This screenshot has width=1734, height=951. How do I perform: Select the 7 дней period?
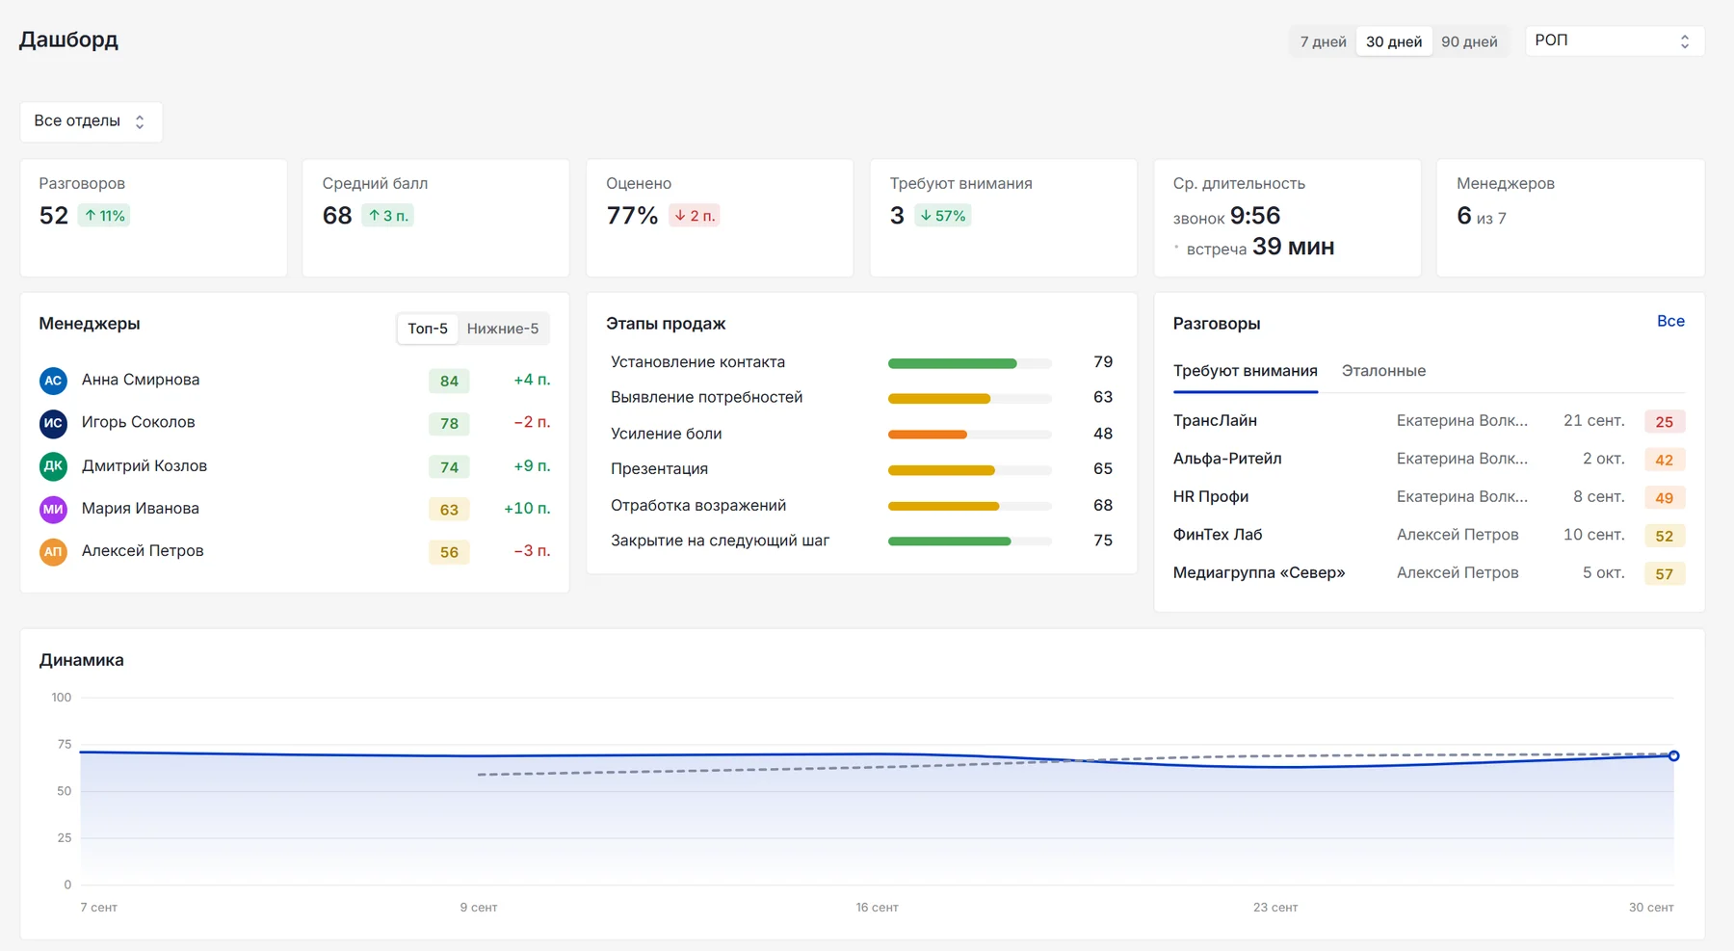point(1323,41)
